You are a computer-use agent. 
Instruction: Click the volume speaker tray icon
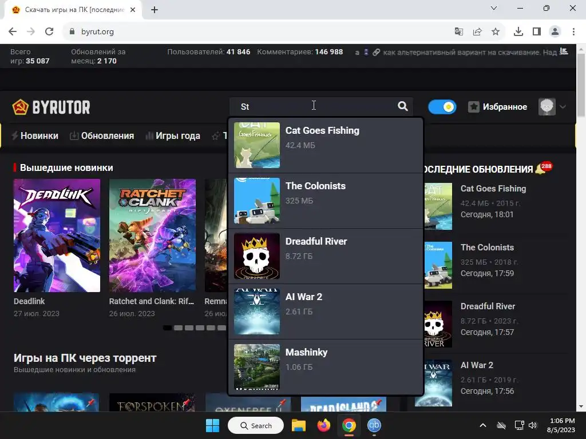point(533,425)
